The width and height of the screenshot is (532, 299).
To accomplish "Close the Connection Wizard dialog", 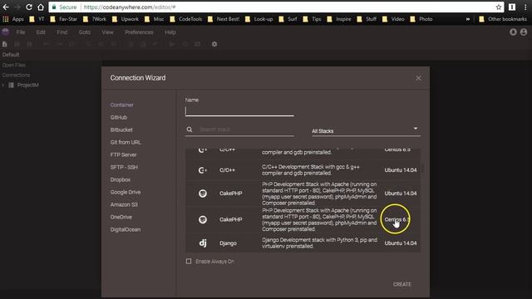I will tap(418, 78).
